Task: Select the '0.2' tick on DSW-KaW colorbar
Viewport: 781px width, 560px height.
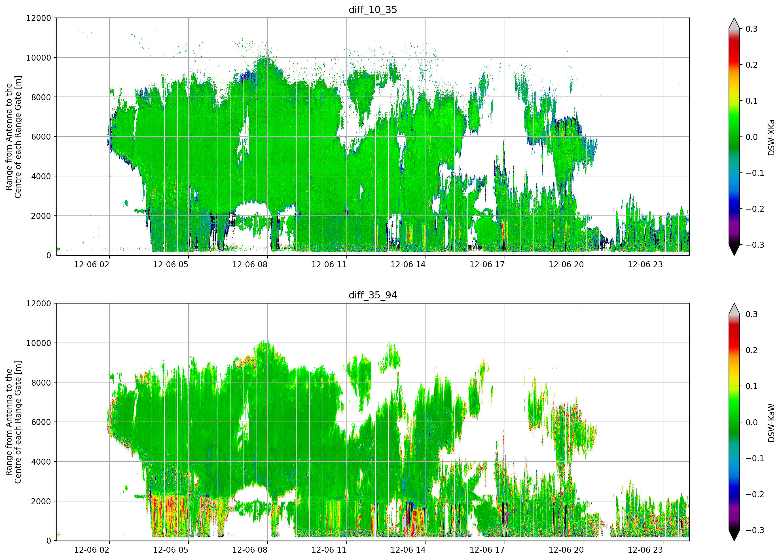Action: point(752,350)
